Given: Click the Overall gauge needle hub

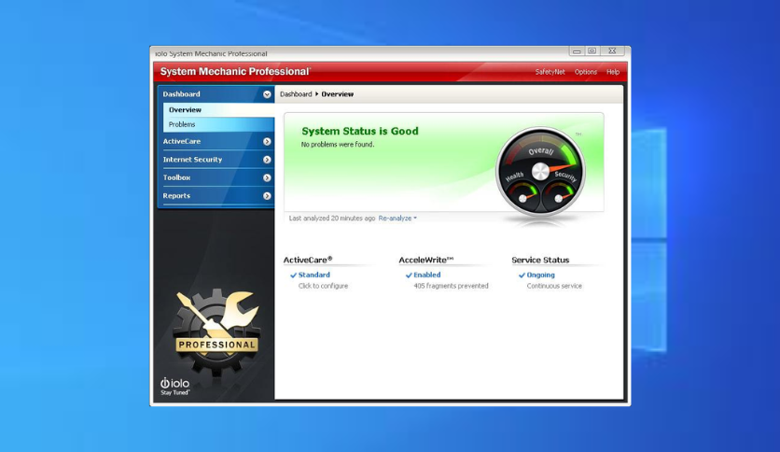Looking at the screenshot, I should (540, 172).
